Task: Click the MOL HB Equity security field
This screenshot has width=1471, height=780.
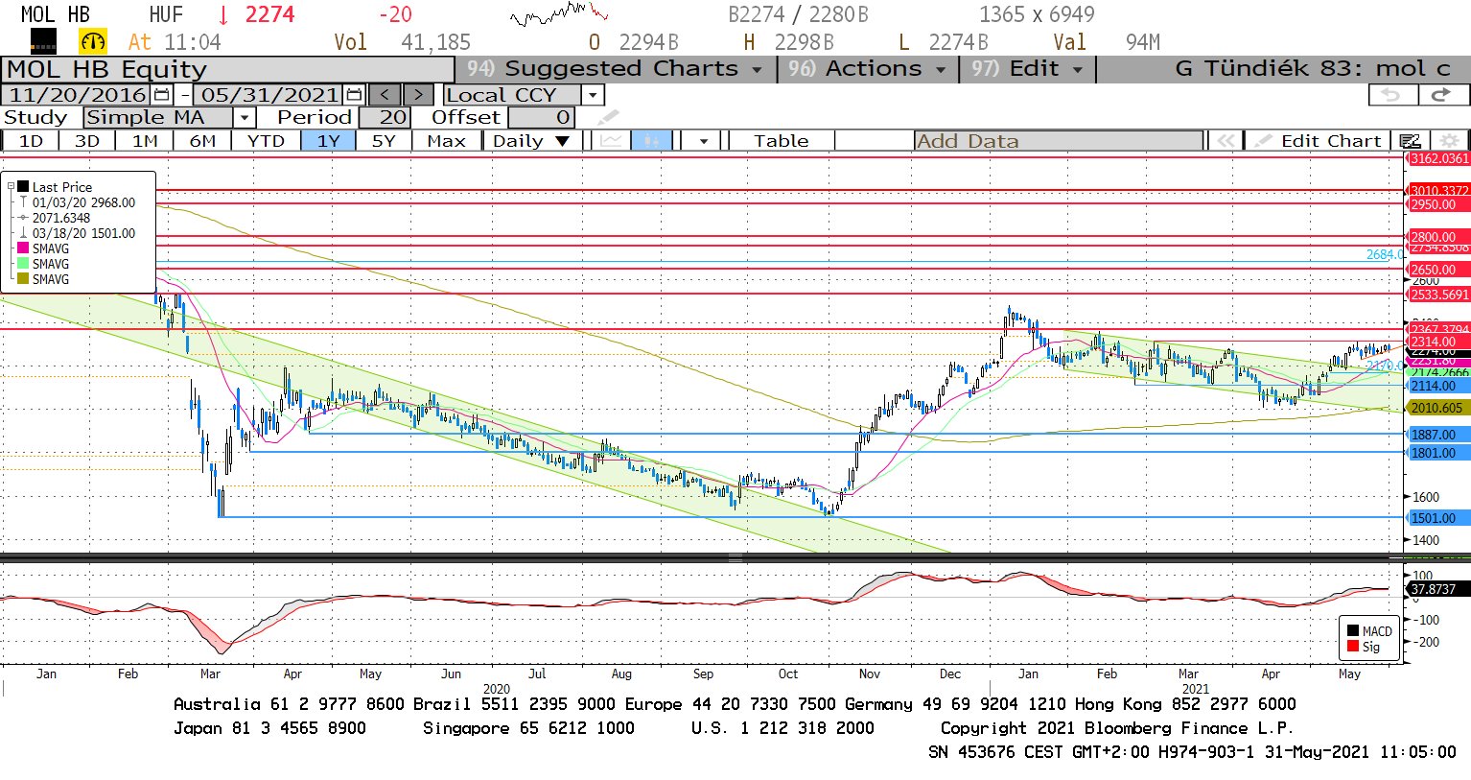Action: 227,69
